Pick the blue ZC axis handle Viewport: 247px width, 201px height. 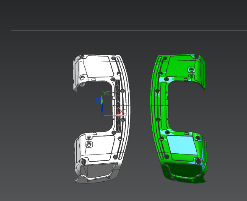pyautogui.click(x=102, y=108)
